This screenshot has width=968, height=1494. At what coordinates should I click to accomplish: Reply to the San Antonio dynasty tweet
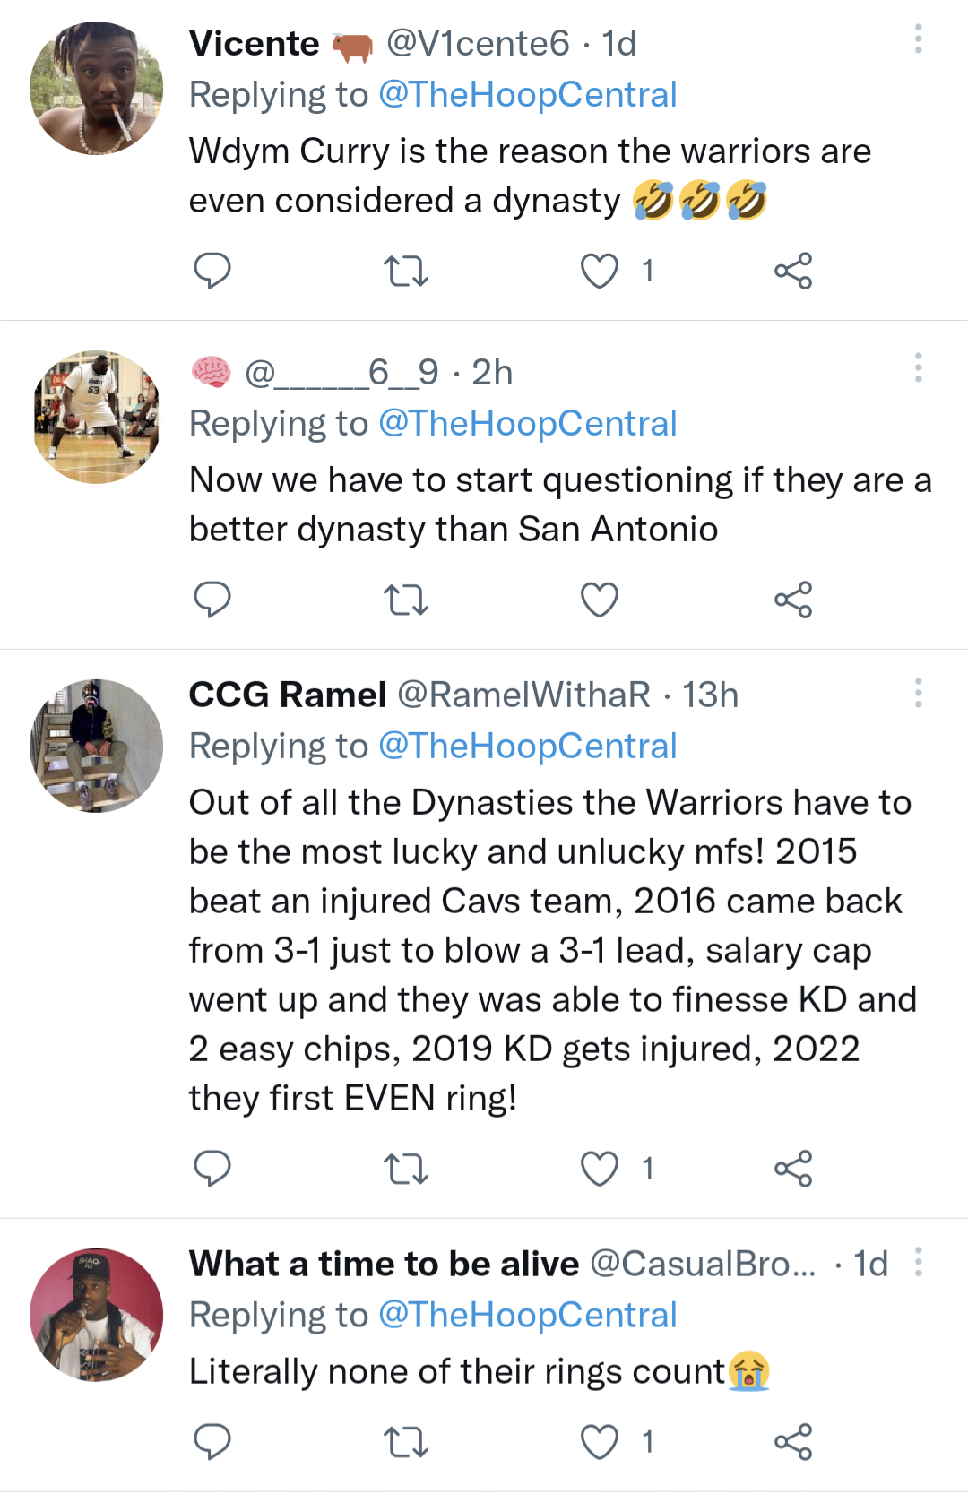tap(212, 600)
